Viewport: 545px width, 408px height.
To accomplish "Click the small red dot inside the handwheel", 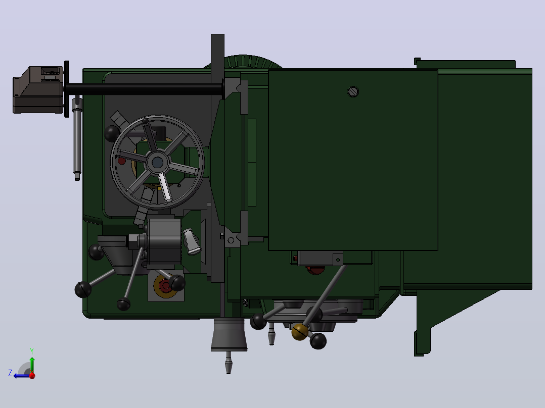I will pyautogui.click(x=121, y=161).
